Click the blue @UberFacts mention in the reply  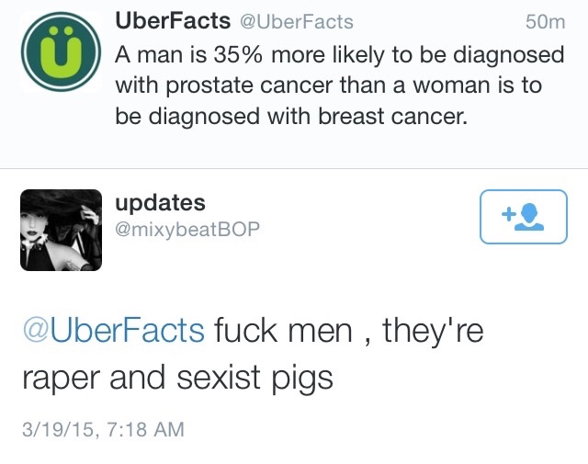click(114, 330)
